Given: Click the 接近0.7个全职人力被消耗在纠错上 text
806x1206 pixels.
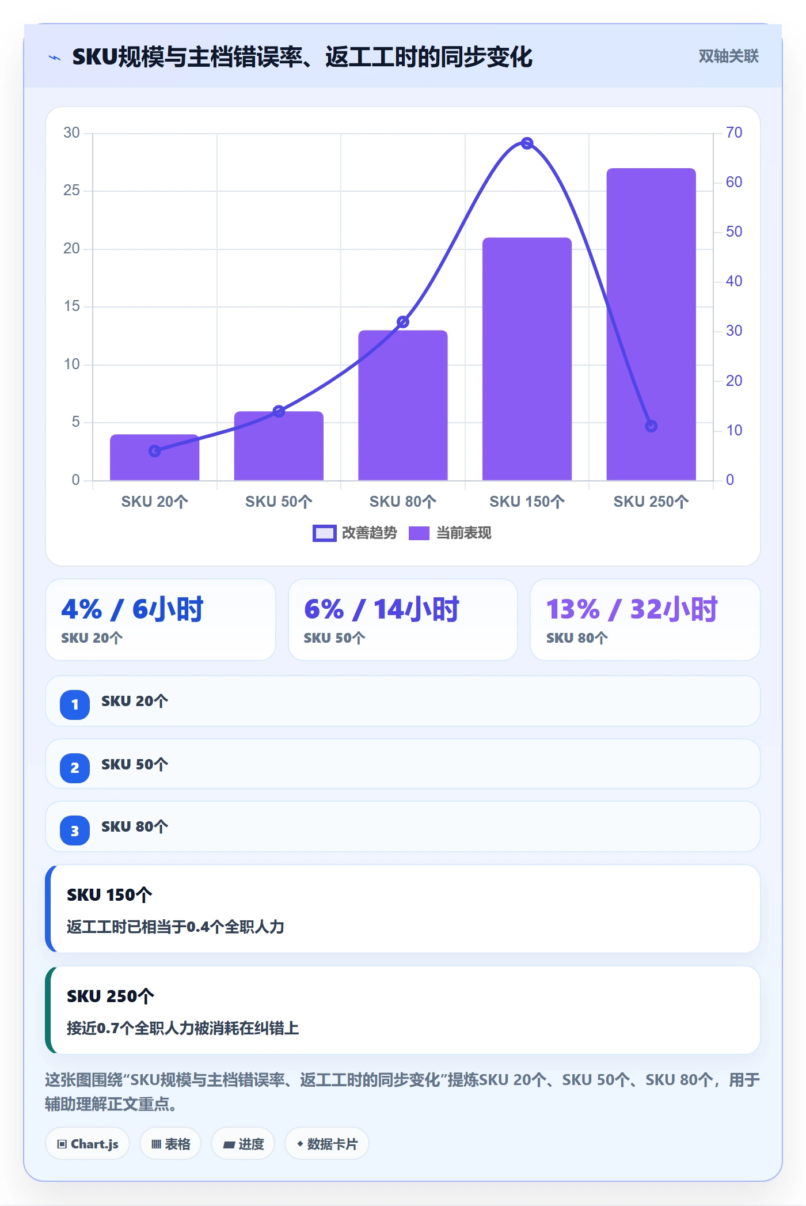Looking at the screenshot, I should pyautogui.click(x=183, y=1028).
